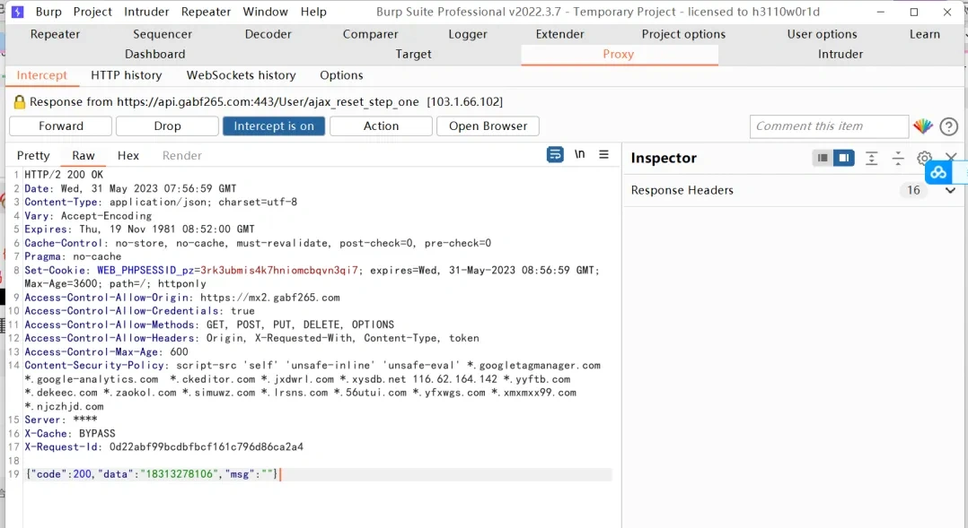Screen dimensions: 968x528
Task: Click the blue cloud overlay icon
Action: tap(938, 172)
